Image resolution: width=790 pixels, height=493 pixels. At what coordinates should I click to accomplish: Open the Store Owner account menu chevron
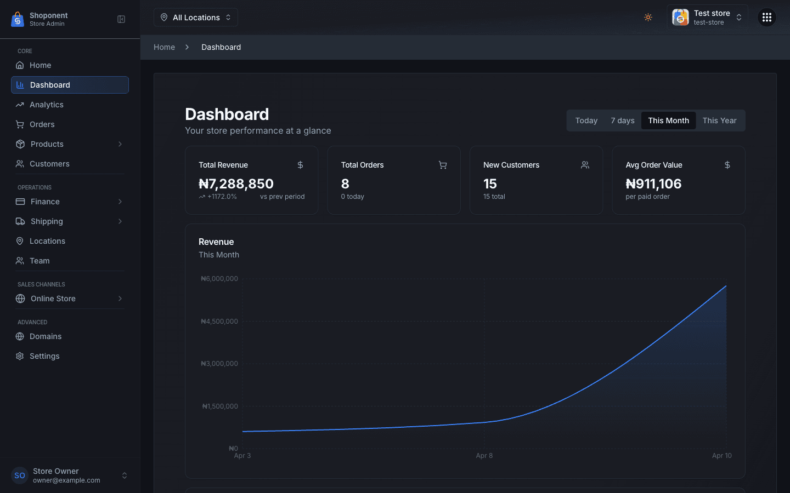(x=125, y=475)
